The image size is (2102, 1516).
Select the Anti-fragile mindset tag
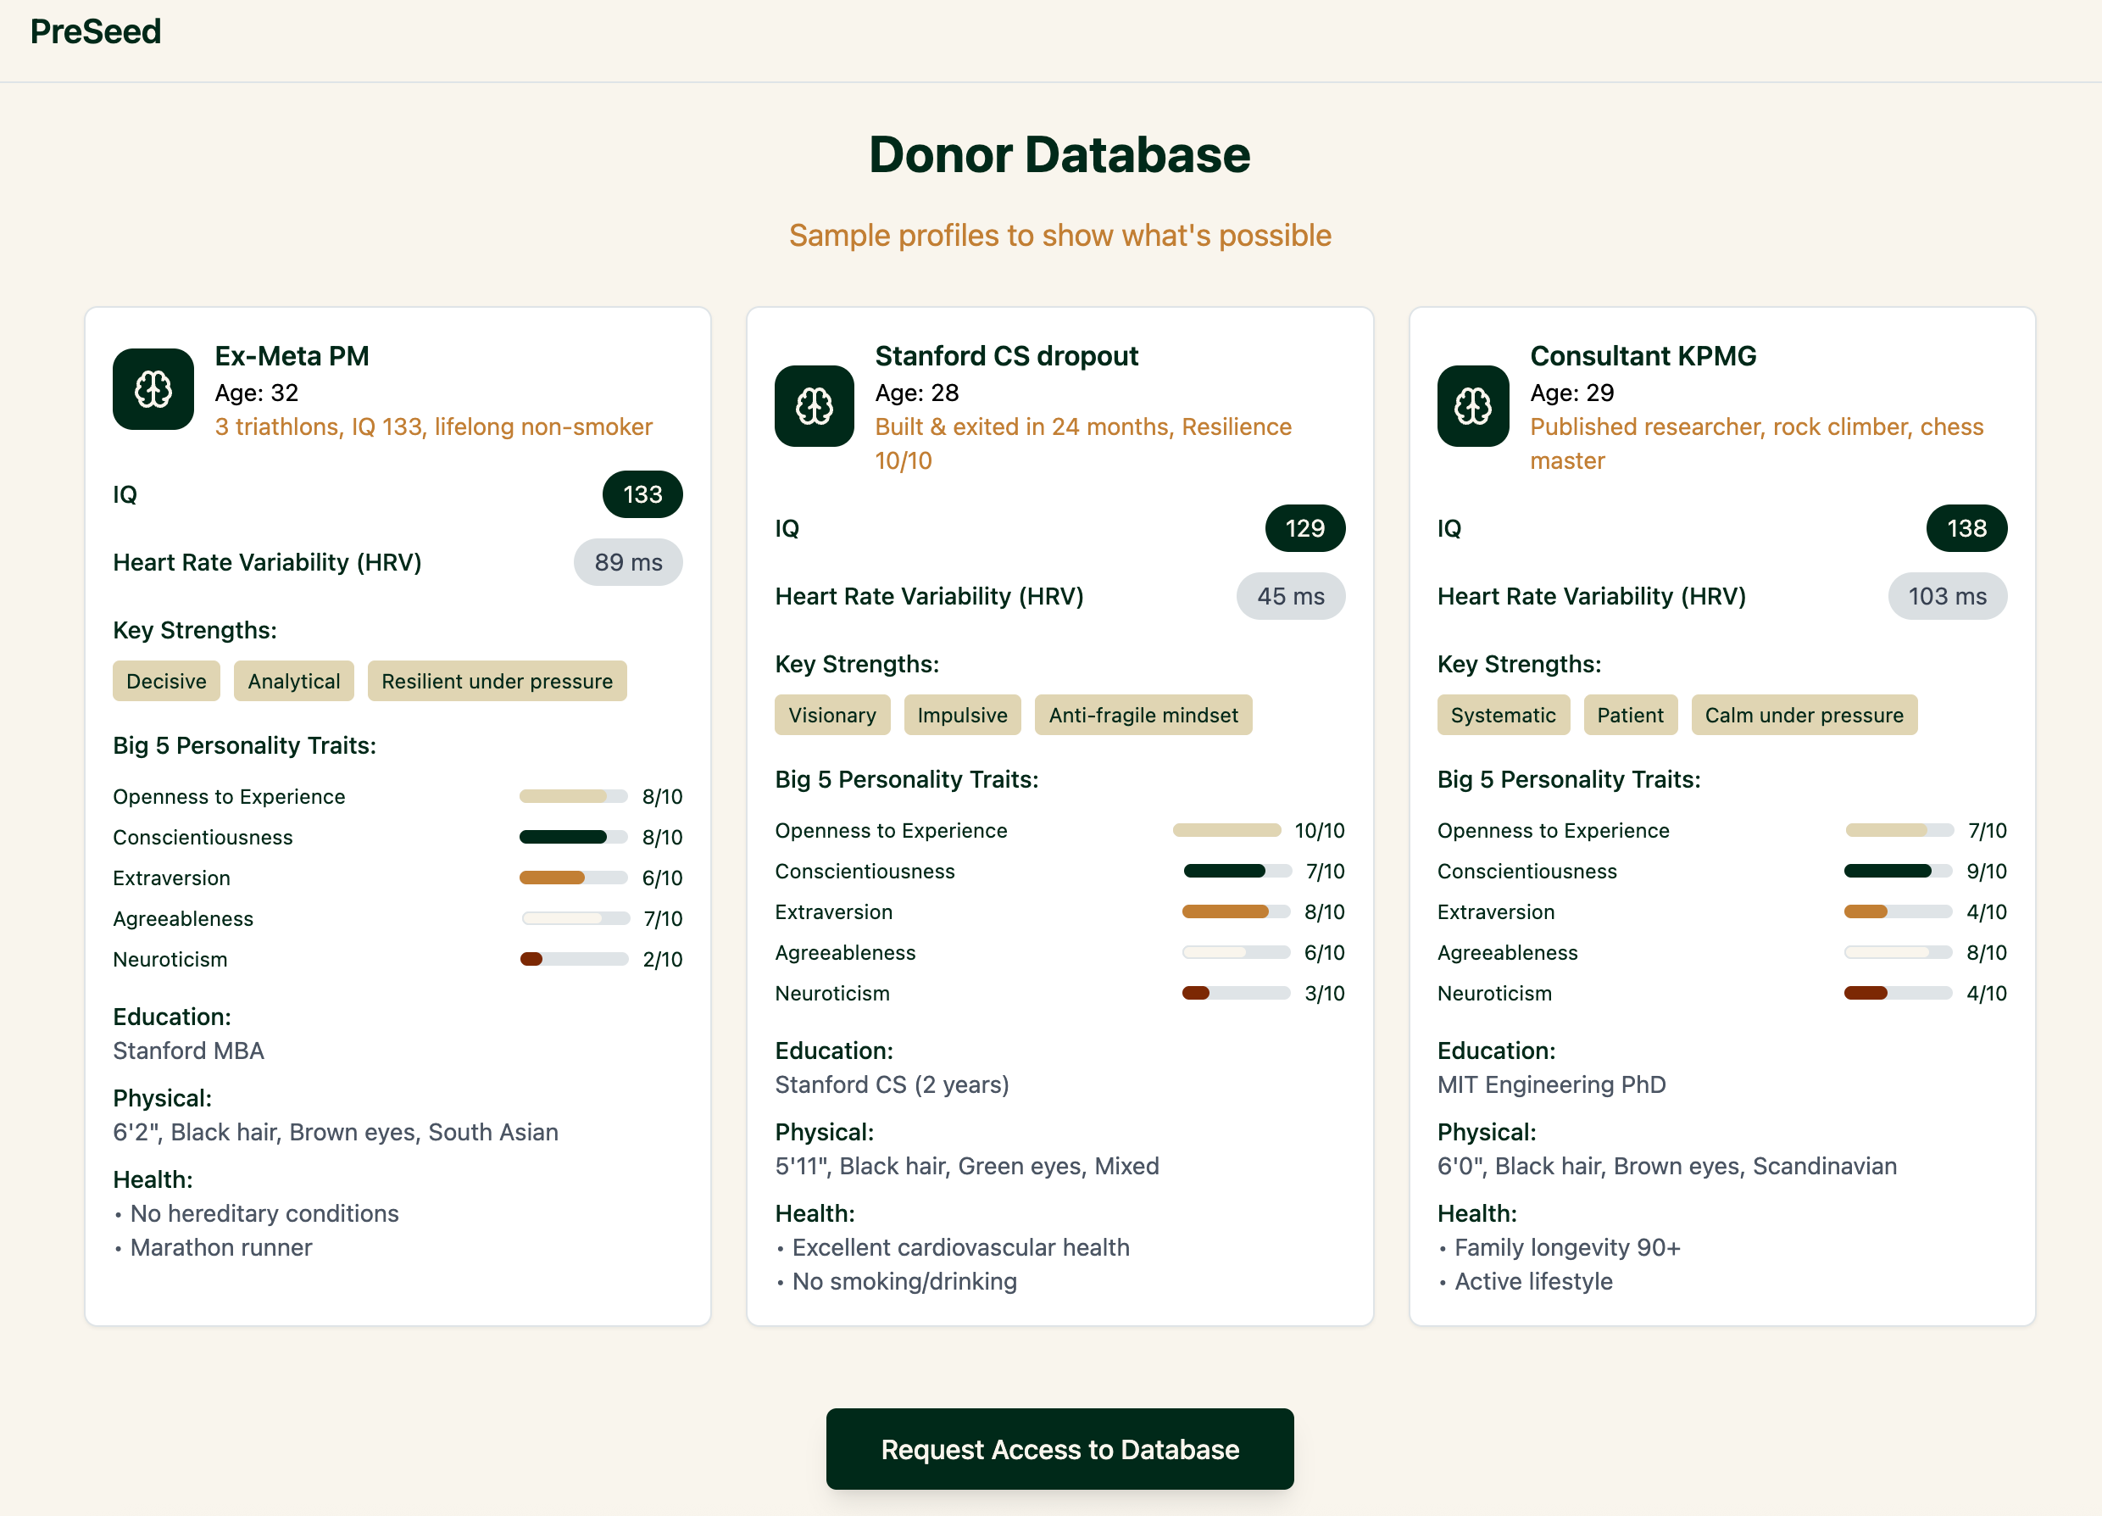pos(1142,715)
